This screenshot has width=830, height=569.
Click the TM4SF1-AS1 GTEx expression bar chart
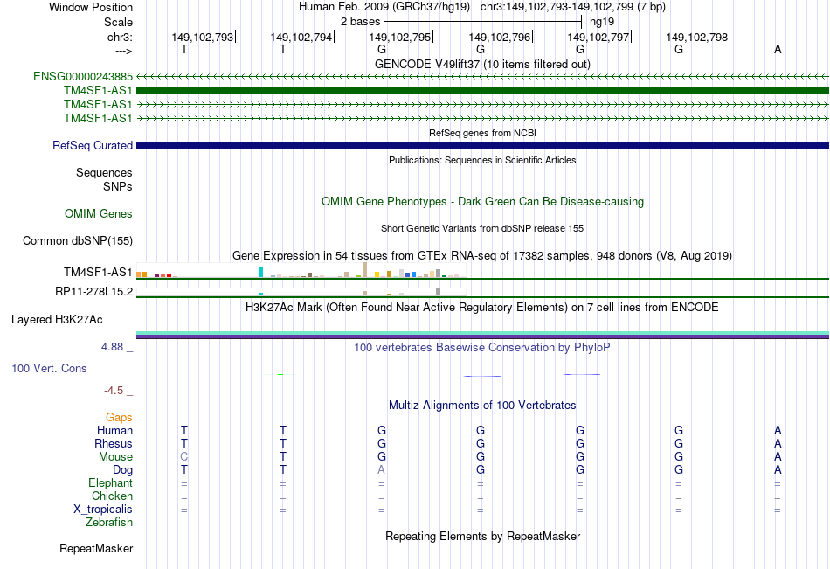coord(301,270)
